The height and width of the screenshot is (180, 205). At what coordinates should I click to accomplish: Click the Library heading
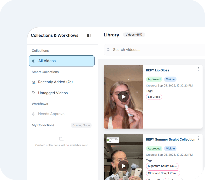[111, 35]
